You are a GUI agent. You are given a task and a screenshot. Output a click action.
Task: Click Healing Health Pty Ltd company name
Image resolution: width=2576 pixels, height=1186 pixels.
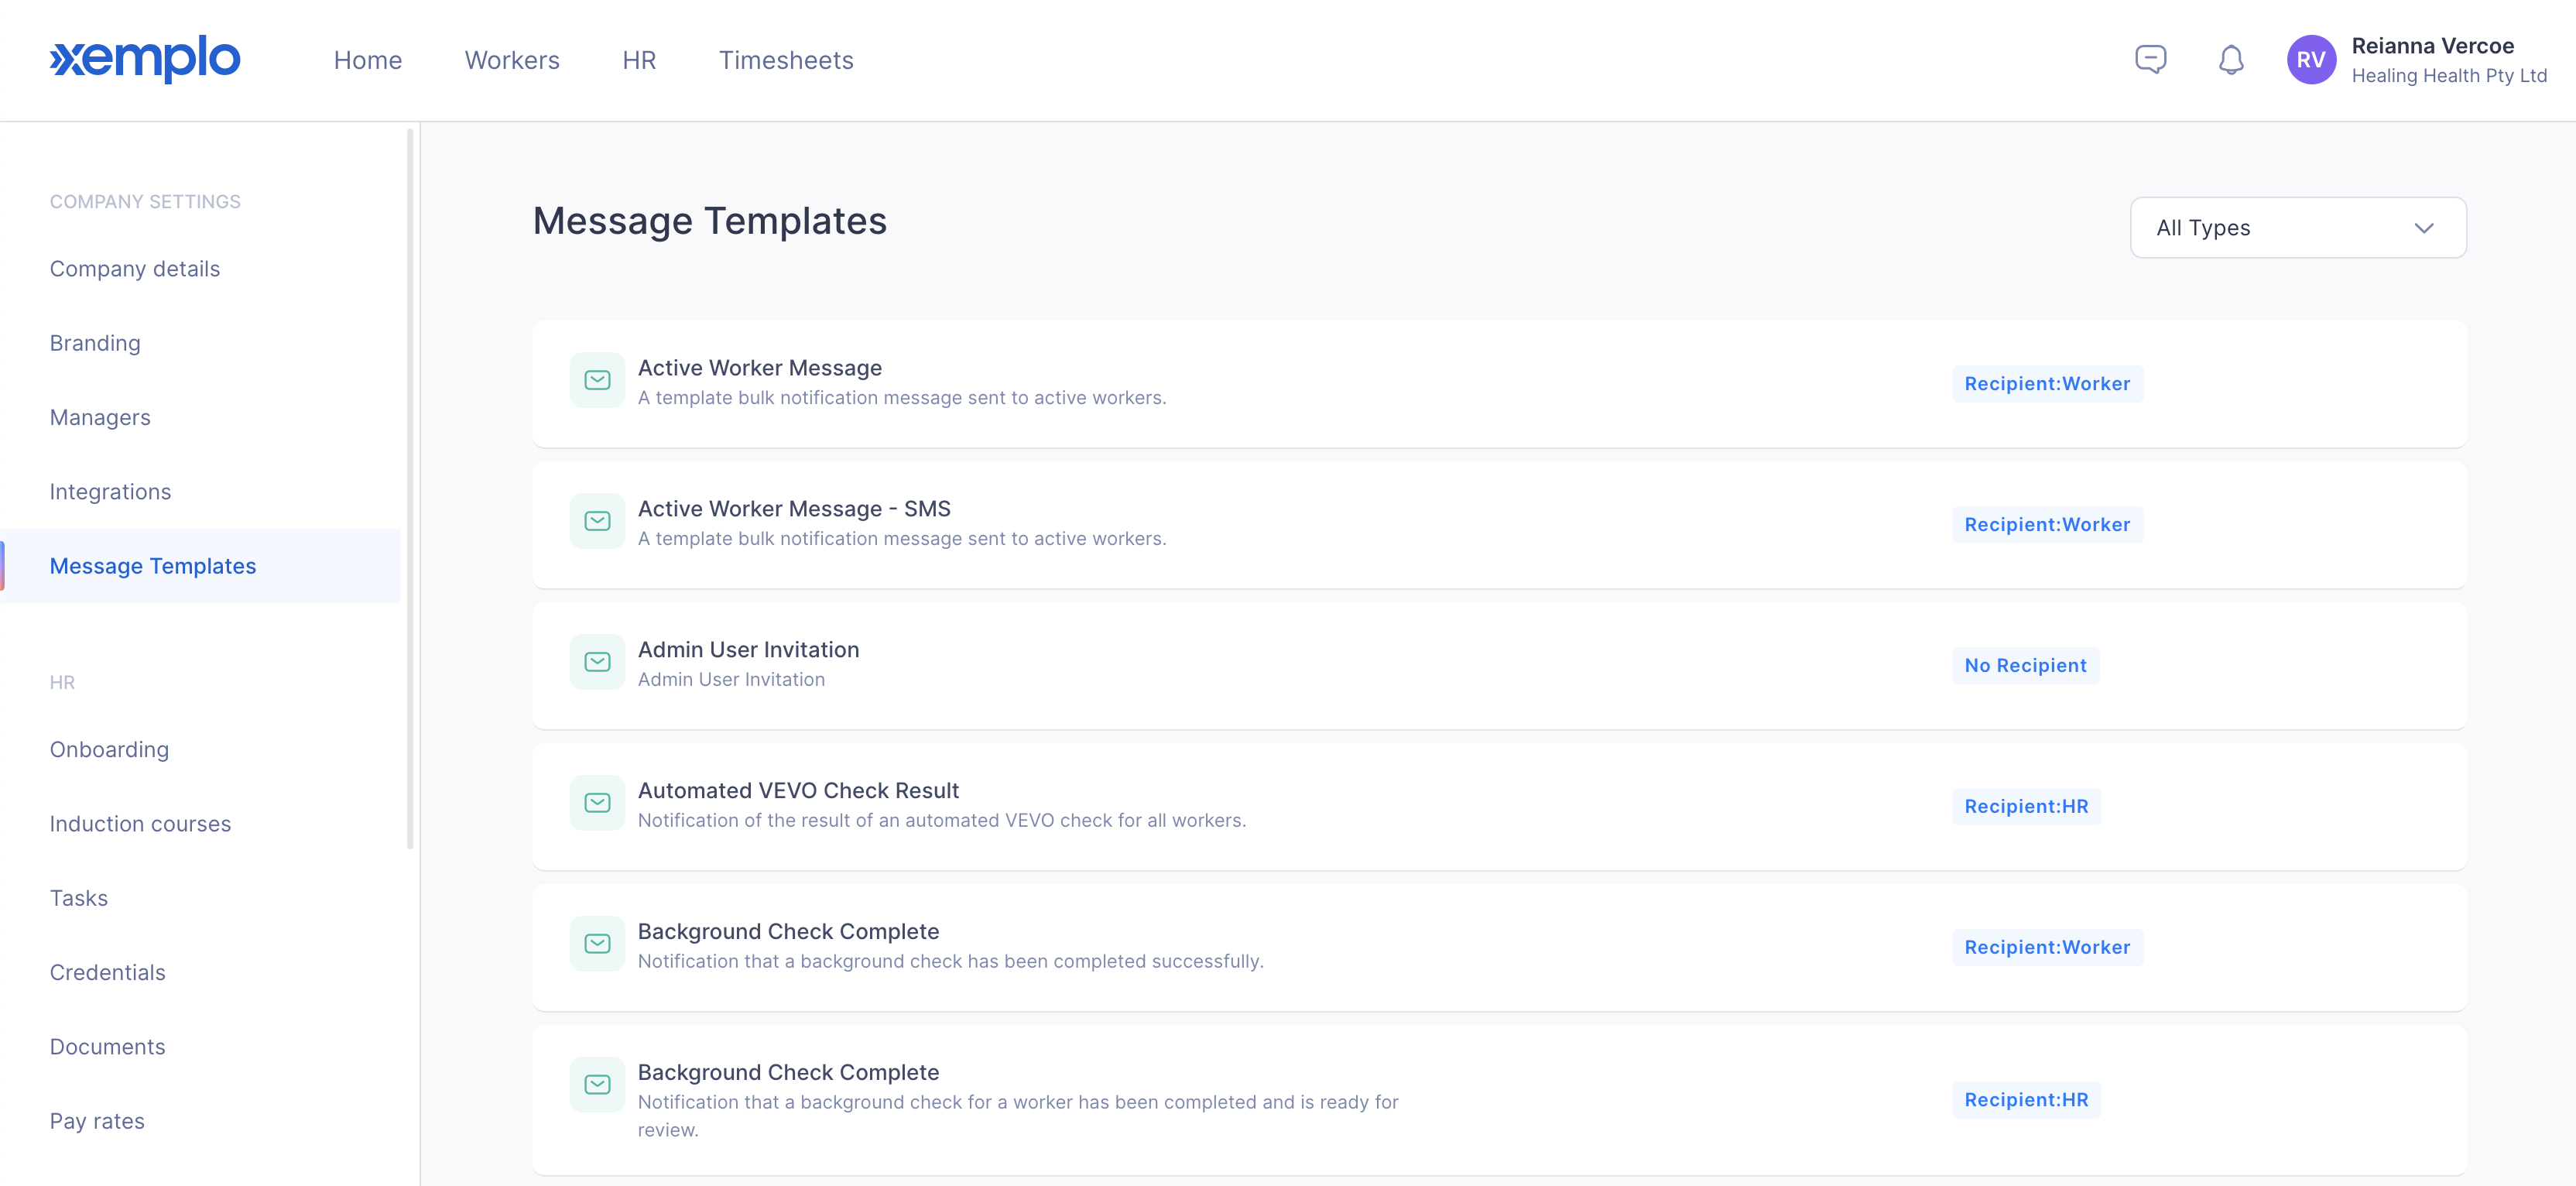click(x=2448, y=76)
